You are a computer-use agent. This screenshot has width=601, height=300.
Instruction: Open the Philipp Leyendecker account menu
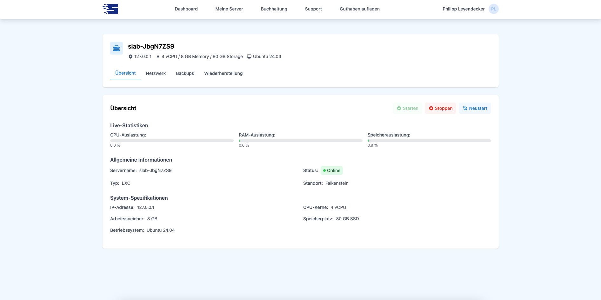(x=463, y=9)
